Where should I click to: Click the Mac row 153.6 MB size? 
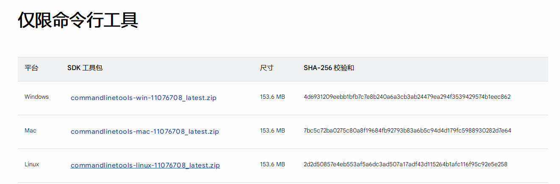click(272, 130)
